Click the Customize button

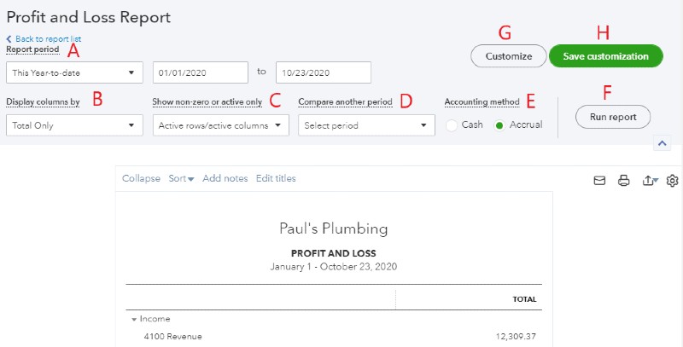click(508, 56)
